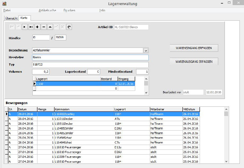This screenshot has width=244, height=168.
Task: Insert new record with plus button
Action: pyautogui.click(x=37, y=27)
